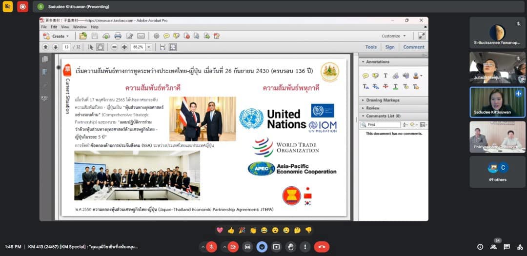
Task: Send the thumbs up reaction
Action: click(x=231, y=230)
